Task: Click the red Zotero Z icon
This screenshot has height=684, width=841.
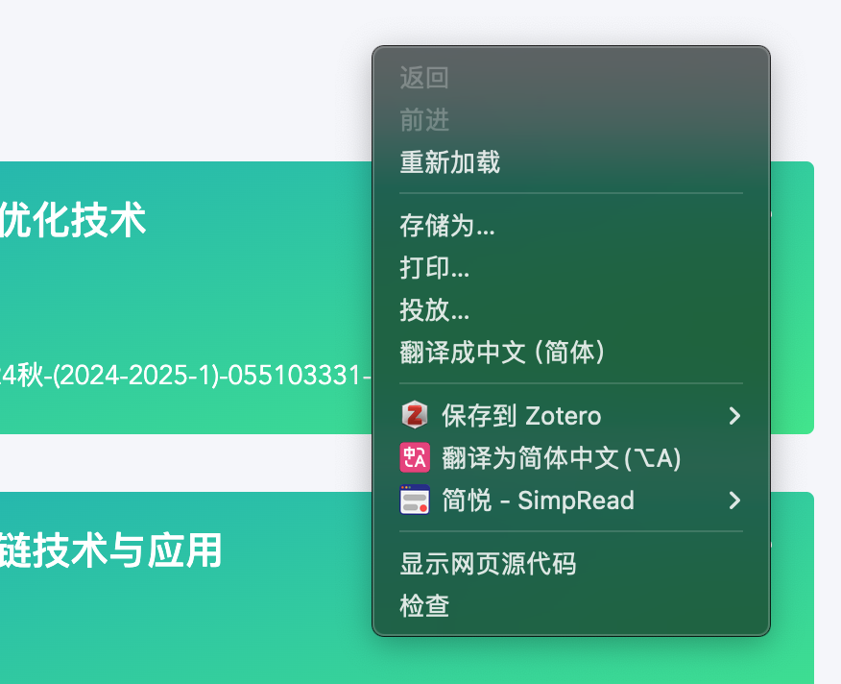Action: click(x=415, y=415)
